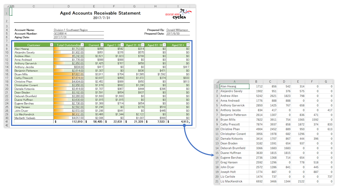Screen dimensions: 338x190
Task: Open the Aged 31-60 filter dropdown
Action: (x=143, y=45)
